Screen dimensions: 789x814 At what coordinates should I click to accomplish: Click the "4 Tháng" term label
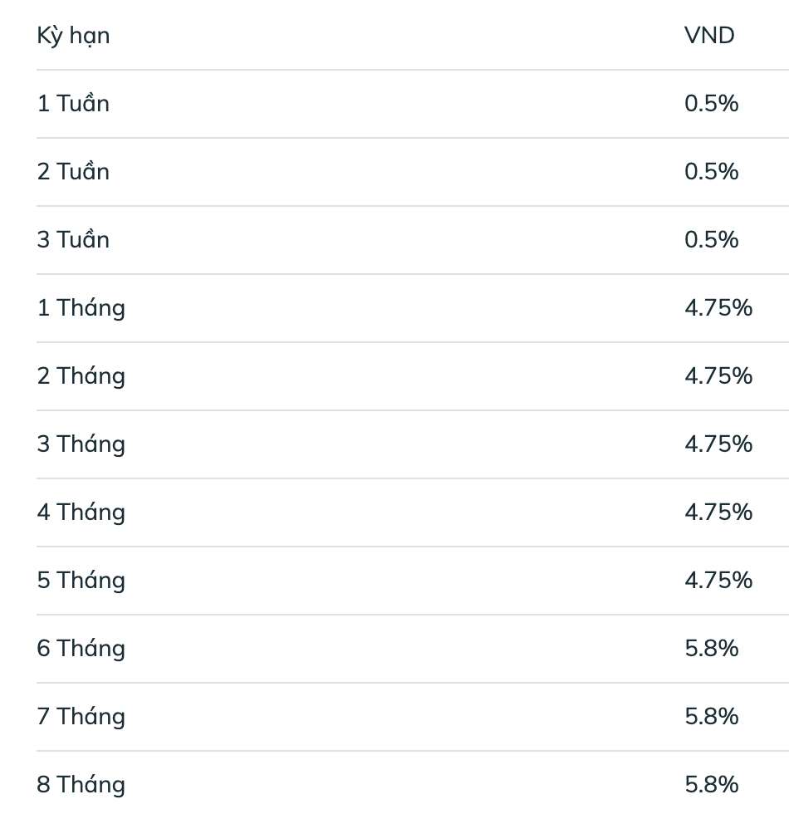[81, 512]
